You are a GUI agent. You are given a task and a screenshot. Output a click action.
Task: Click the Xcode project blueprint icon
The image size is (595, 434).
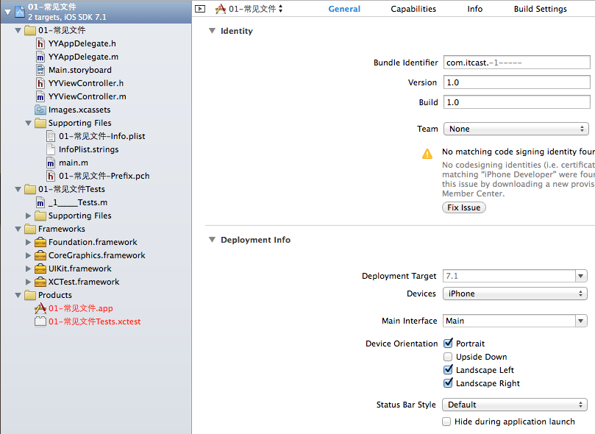click(x=20, y=12)
